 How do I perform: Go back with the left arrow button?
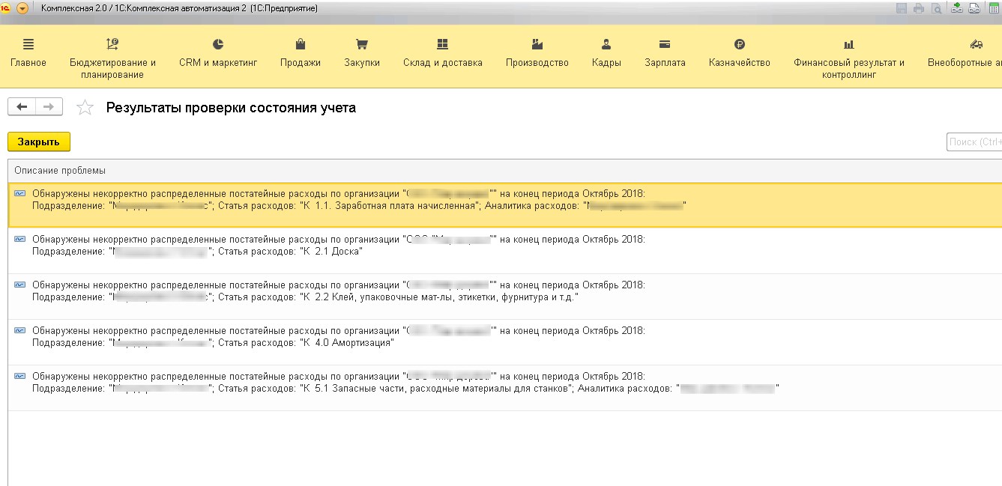[x=22, y=107]
